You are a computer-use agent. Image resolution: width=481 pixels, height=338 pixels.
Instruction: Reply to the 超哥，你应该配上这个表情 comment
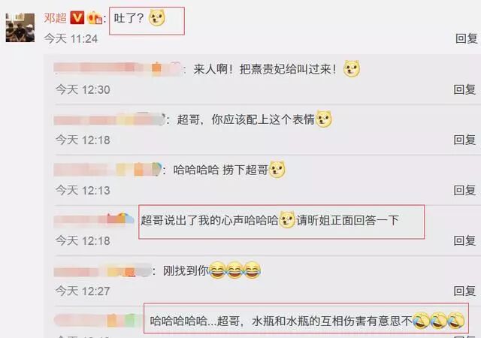pyautogui.click(x=464, y=140)
